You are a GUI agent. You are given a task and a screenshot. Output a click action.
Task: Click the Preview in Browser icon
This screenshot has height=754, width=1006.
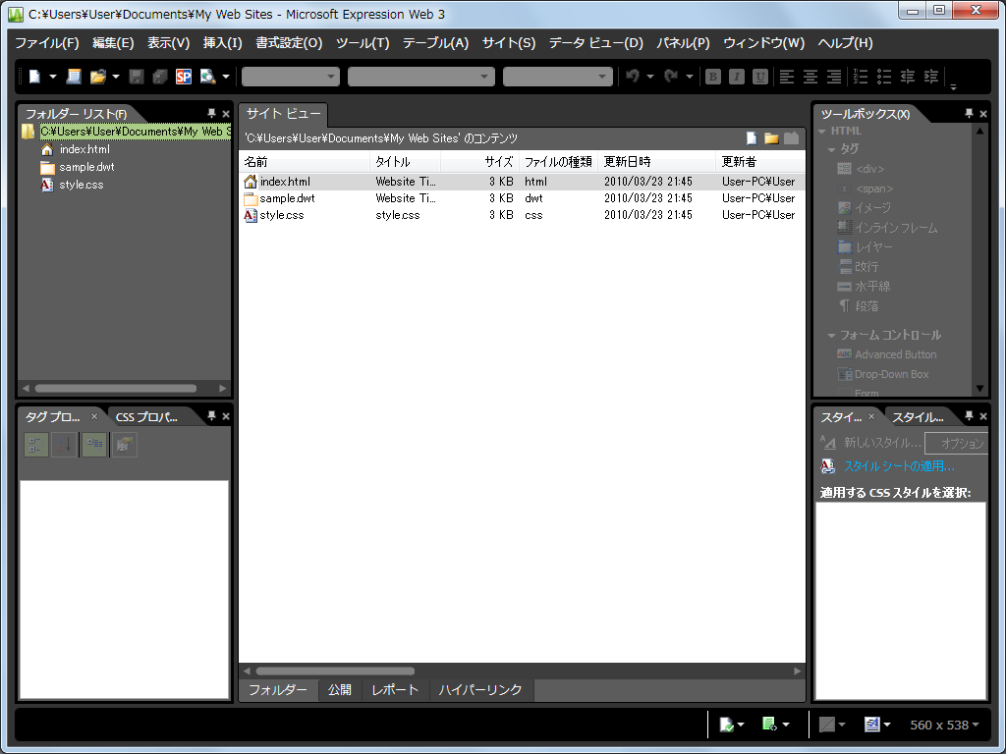[x=208, y=77]
